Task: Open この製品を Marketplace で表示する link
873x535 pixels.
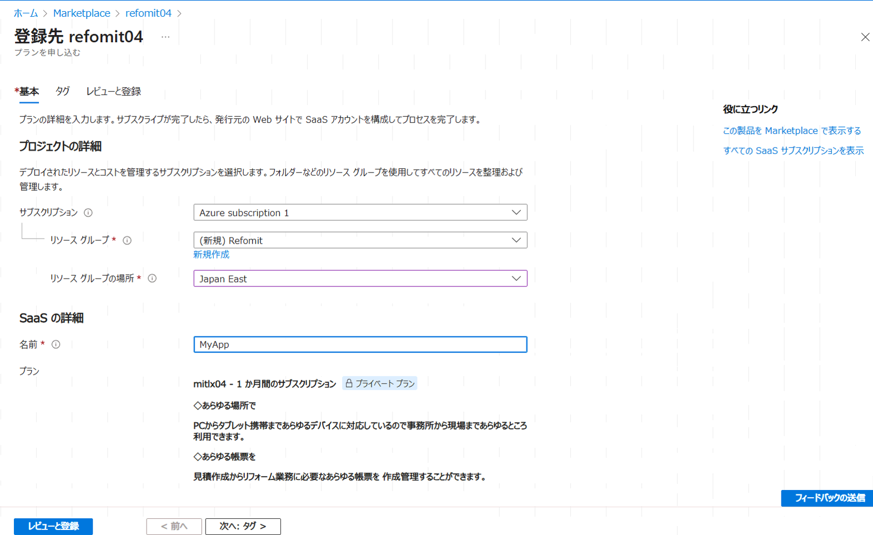Action: (x=791, y=131)
